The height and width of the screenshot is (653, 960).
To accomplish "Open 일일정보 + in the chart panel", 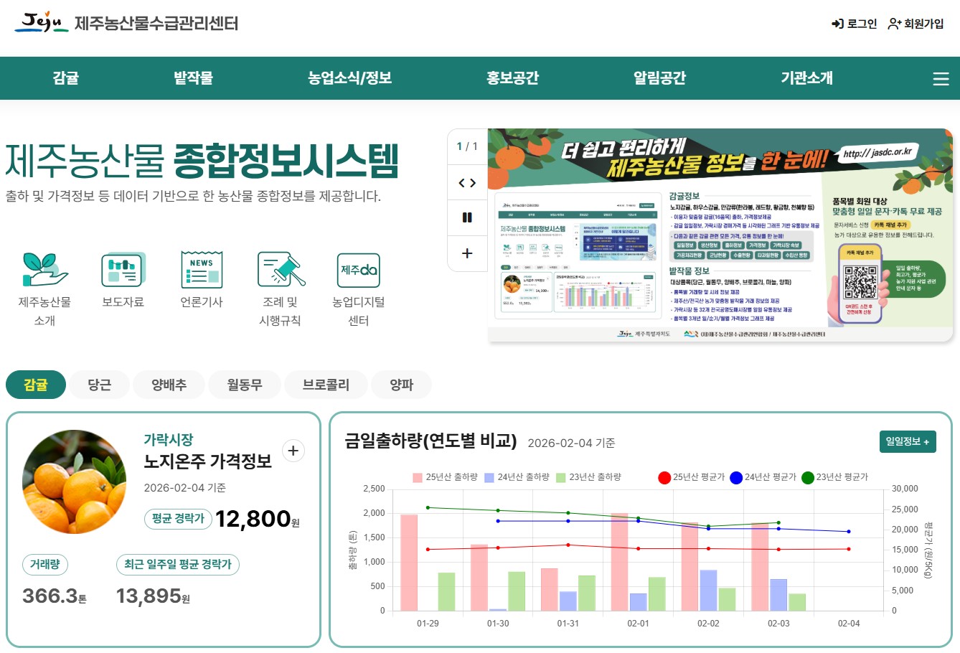I will pos(908,441).
